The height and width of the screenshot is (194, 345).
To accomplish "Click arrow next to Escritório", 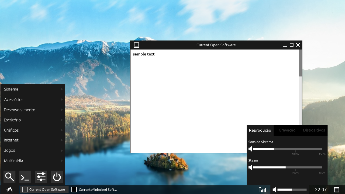I will coord(62,120).
